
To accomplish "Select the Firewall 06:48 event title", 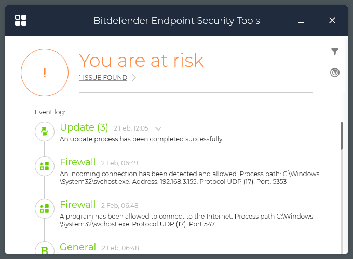I will coord(78,205).
